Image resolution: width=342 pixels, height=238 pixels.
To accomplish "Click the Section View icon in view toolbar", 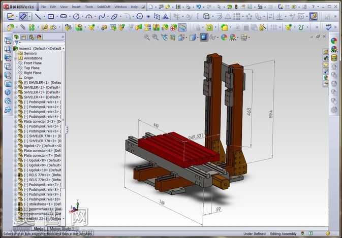I will 173,38.
